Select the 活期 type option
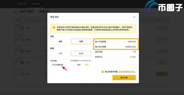184x95 pixels. tap(60, 41)
